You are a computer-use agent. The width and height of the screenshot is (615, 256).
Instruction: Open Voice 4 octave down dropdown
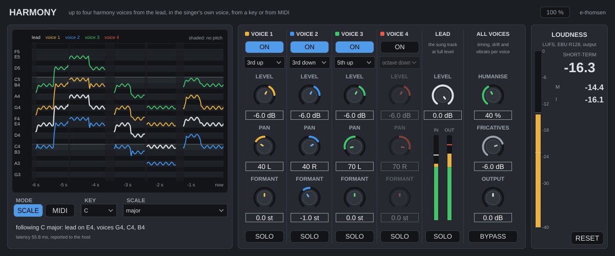tap(400, 62)
